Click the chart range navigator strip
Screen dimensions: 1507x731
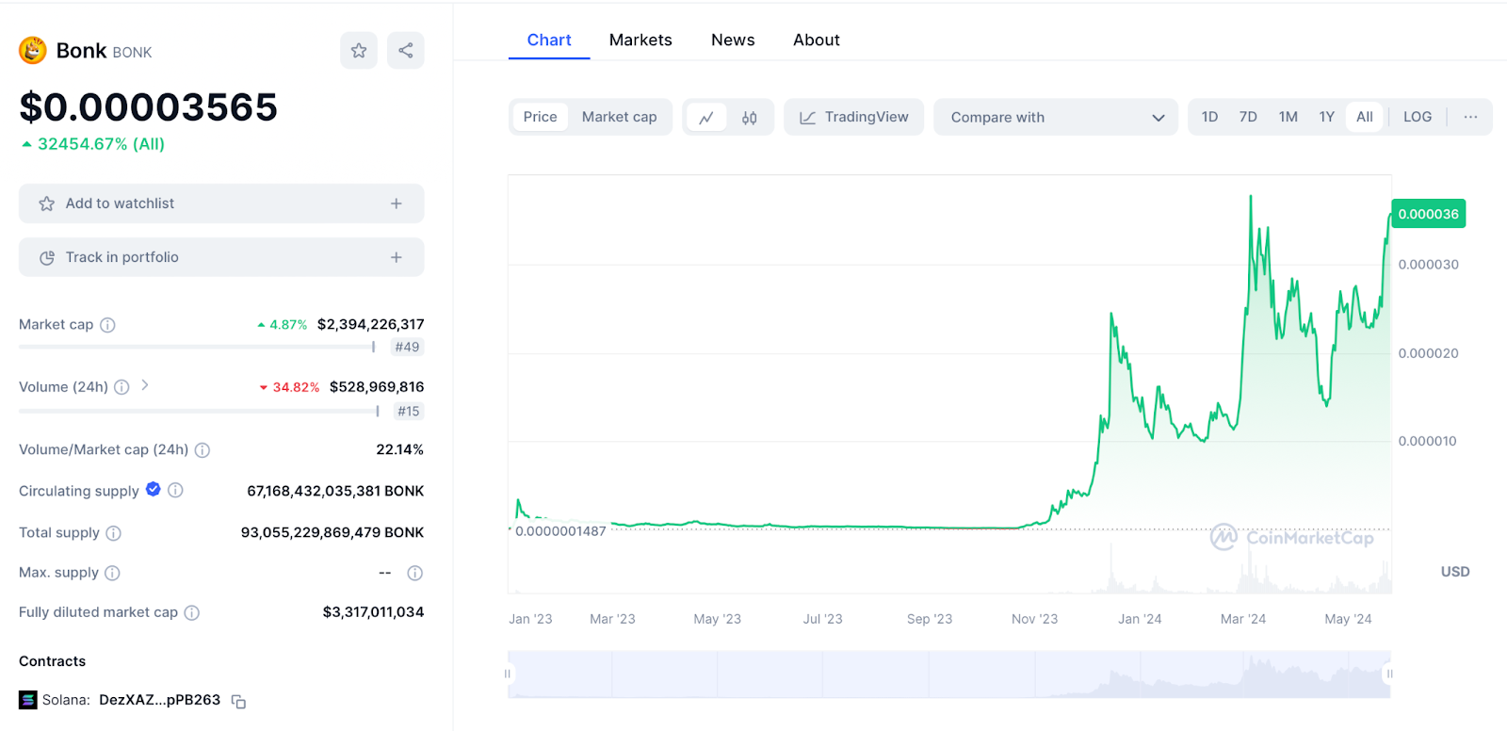(x=949, y=674)
